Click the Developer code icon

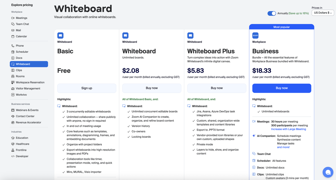tap(13, 156)
